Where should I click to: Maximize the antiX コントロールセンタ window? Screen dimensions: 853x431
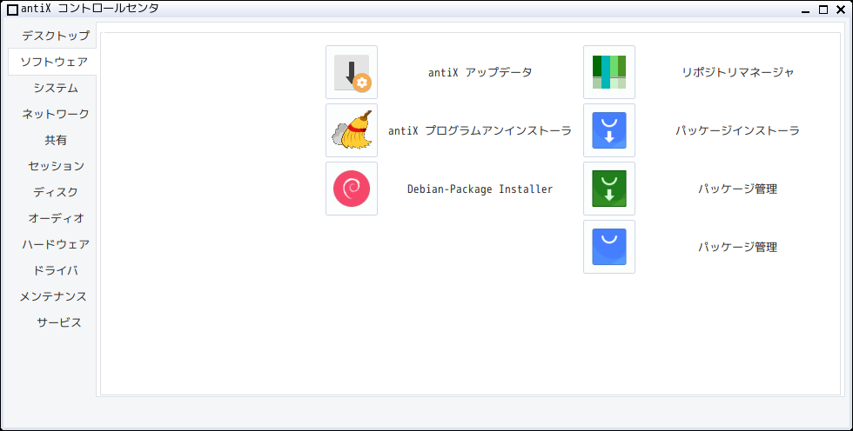pyautogui.click(x=823, y=10)
